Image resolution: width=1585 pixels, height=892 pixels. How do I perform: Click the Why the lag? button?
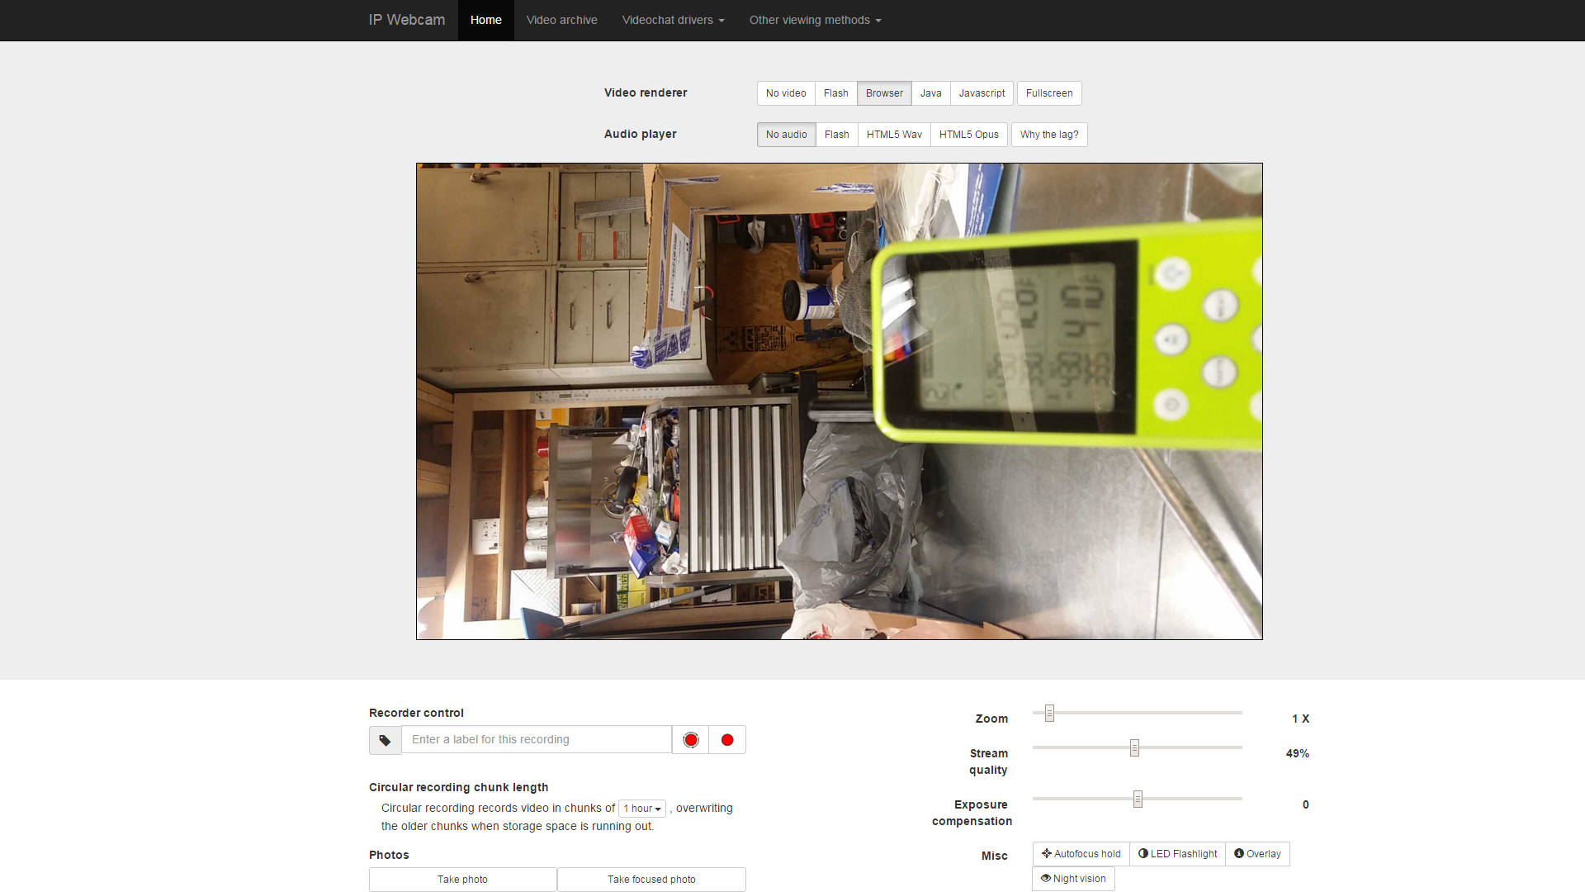tap(1048, 135)
